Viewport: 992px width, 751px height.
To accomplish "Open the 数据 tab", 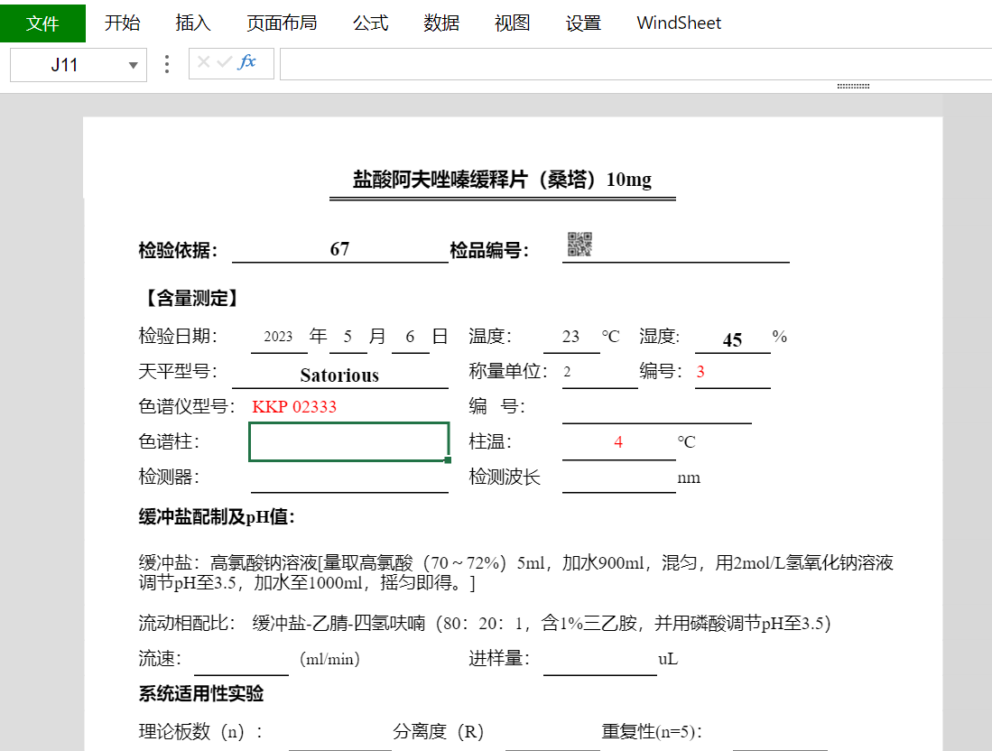I will [x=441, y=23].
